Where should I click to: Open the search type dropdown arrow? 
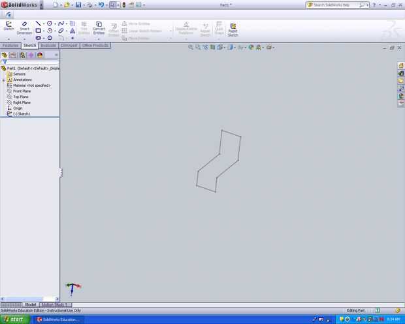(367, 5)
